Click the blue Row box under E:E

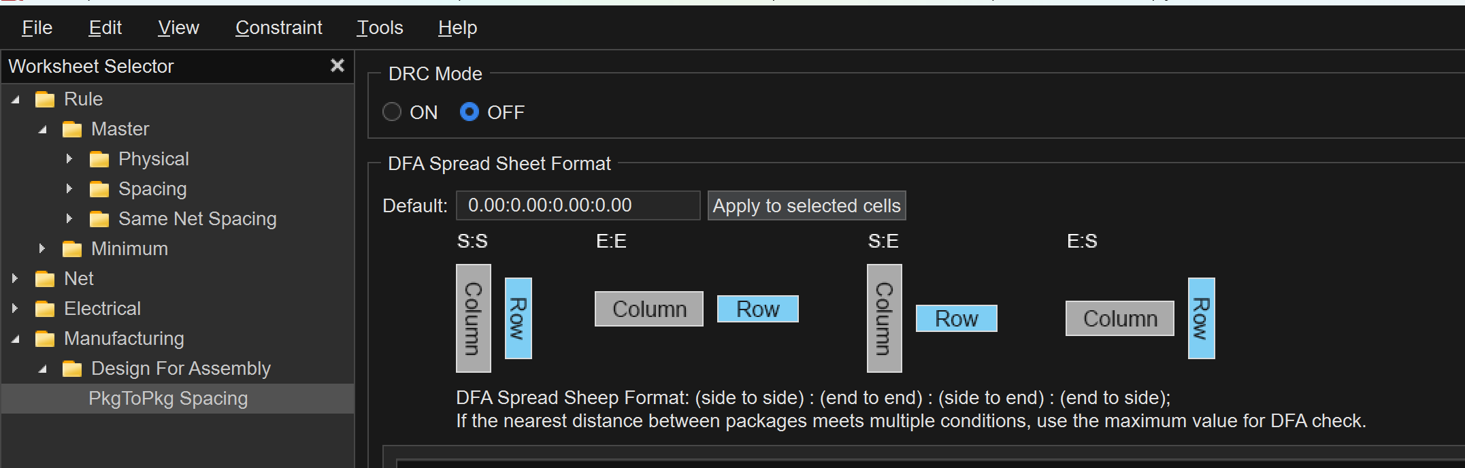[757, 309]
